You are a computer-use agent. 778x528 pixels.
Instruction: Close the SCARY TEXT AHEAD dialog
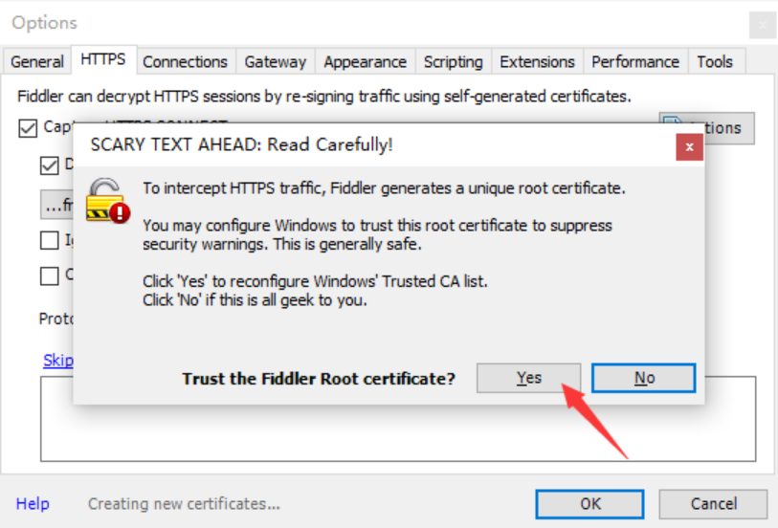(x=689, y=147)
